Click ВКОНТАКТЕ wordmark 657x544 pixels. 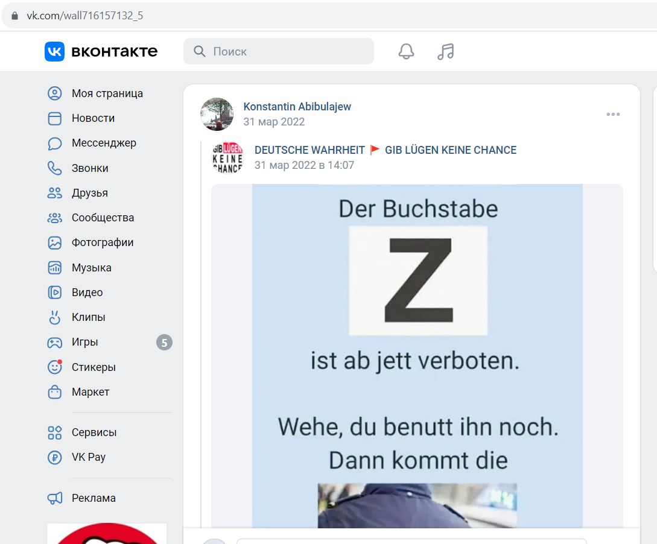pos(115,51)
